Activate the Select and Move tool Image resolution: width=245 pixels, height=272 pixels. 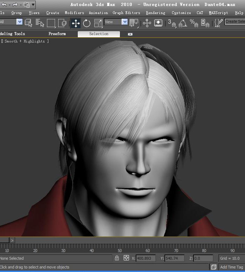pos(76,23)
